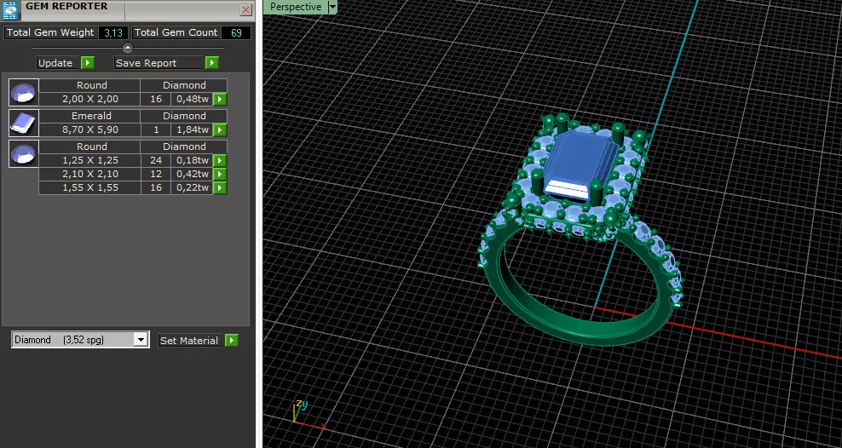The height and width of the screenshot is (448, 842).
Task: Click the Set Material button
Action: [191, 340]
